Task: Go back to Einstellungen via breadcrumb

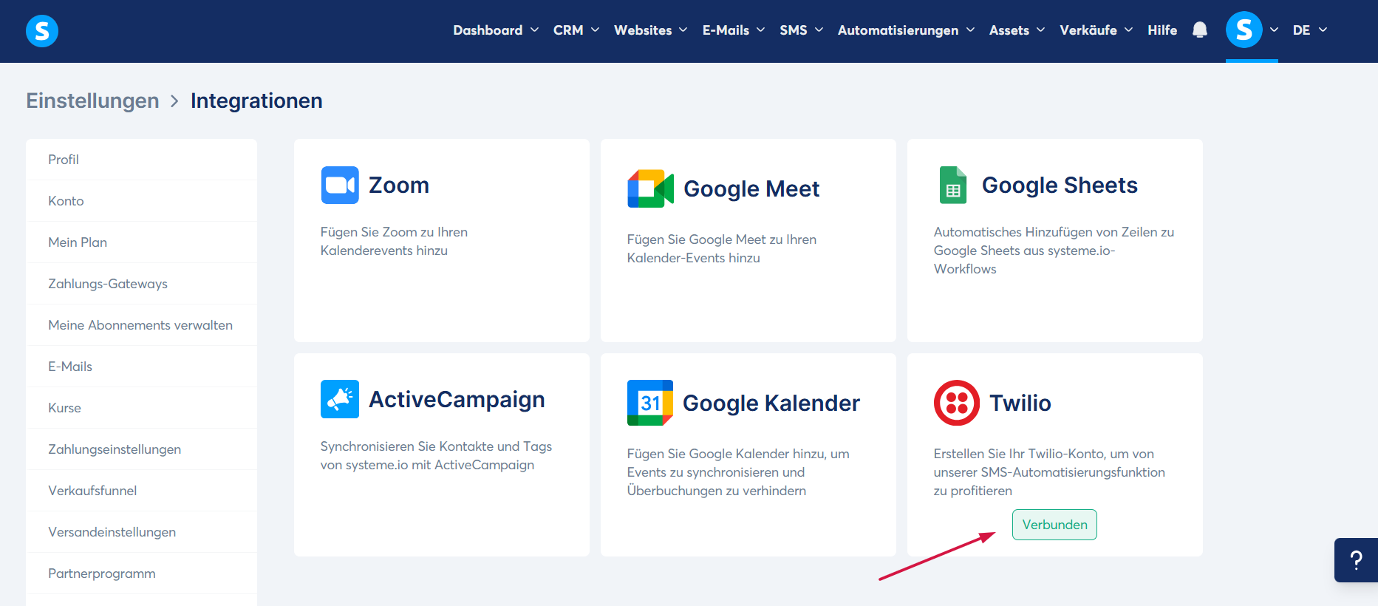Action: pos(92,101)
